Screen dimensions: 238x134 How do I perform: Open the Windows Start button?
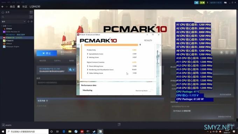3,132
